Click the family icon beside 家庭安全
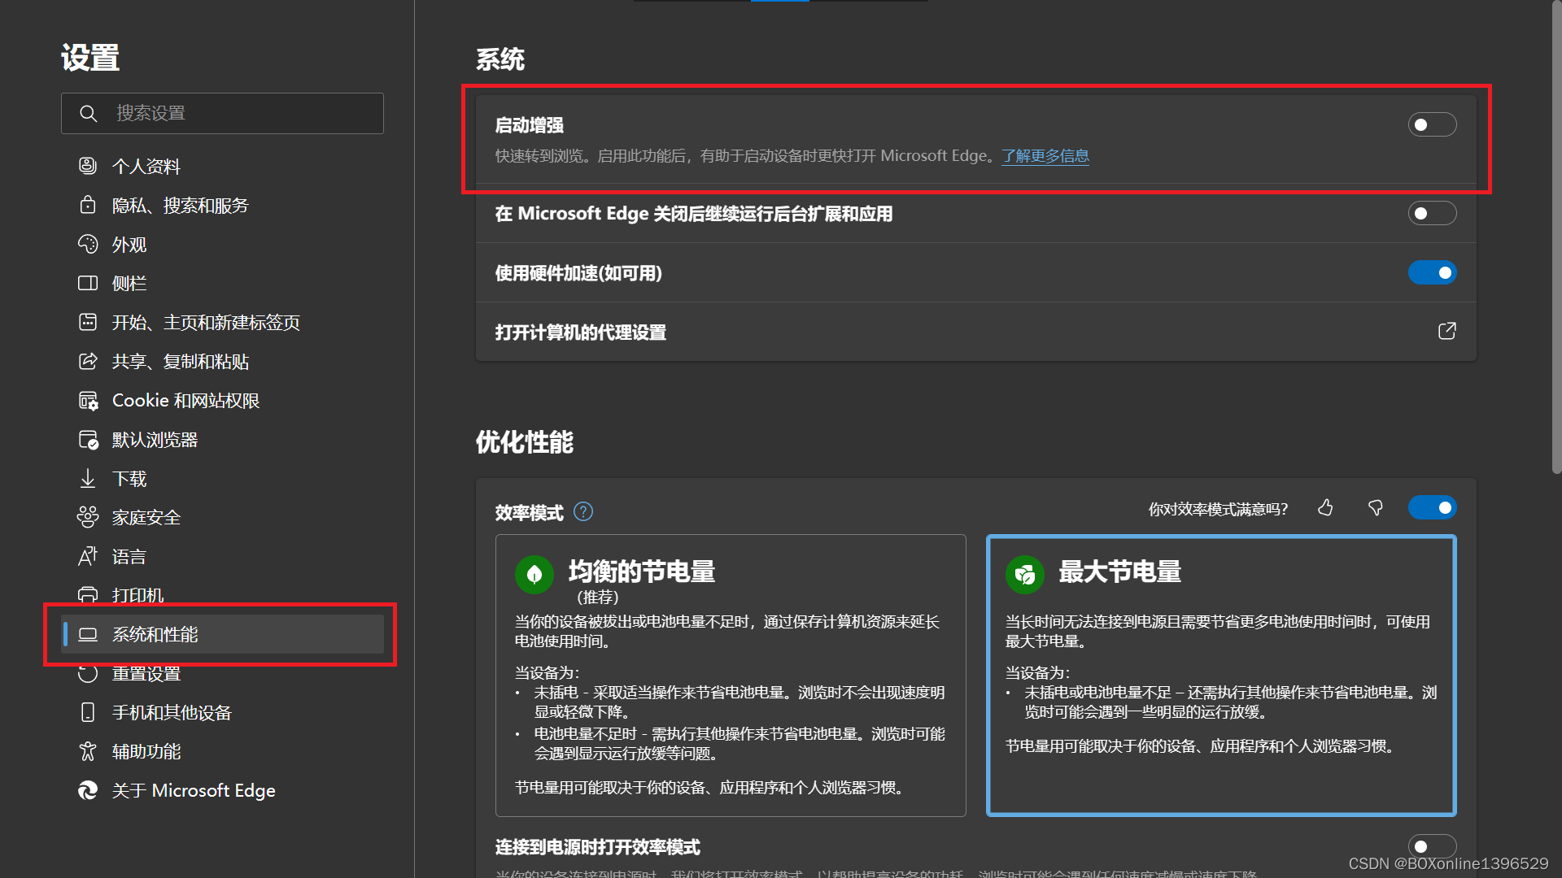 [x=88, y=517]
